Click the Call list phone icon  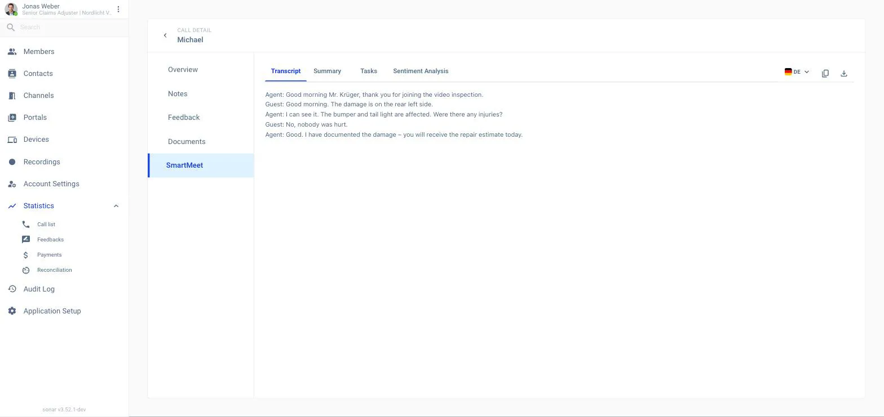click(x=26, y=225)
